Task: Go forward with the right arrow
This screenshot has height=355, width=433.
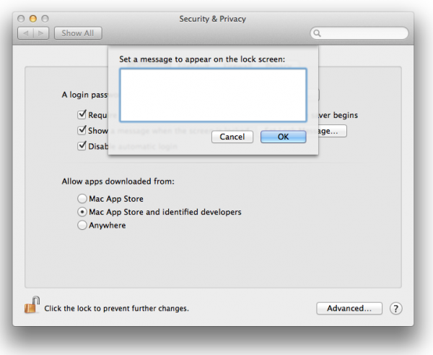Action: (41, 33)
